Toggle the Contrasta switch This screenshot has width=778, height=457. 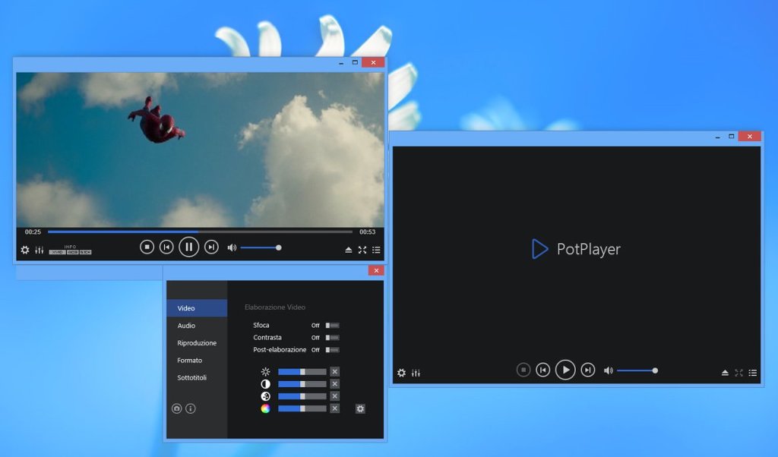[x=333, y=338]
